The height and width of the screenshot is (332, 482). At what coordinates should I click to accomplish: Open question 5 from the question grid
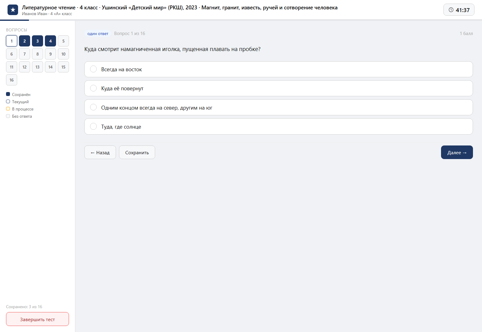[63, 41]
